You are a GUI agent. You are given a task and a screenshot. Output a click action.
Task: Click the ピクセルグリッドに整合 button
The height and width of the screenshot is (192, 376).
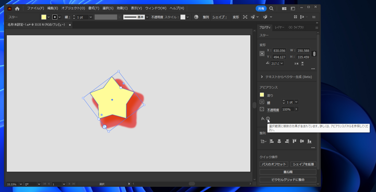click(288, 179)
